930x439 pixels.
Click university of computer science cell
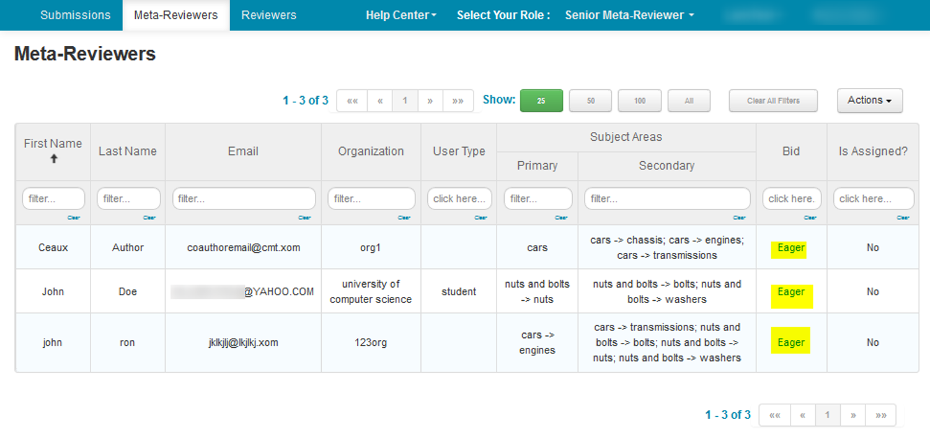[371, 291]
